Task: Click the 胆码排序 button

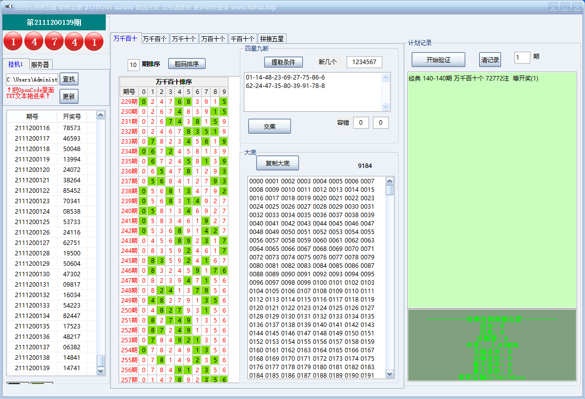Action: 187,64
